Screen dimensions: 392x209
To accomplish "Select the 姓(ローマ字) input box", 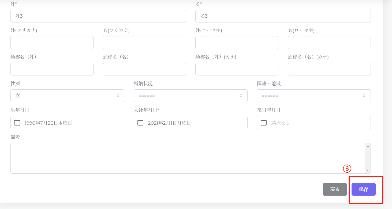I will pos(237,43).
